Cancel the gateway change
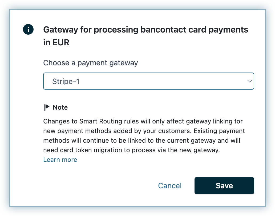The height and width of the screenshot is (216, 275). [x=170, y=186]
